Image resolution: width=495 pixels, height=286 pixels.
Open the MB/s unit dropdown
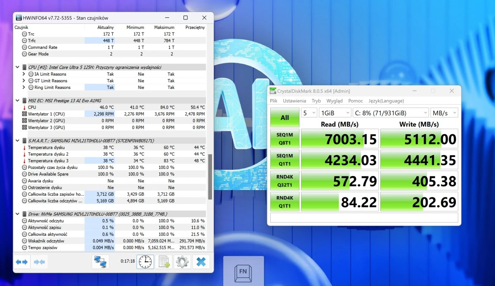point(444,113)
